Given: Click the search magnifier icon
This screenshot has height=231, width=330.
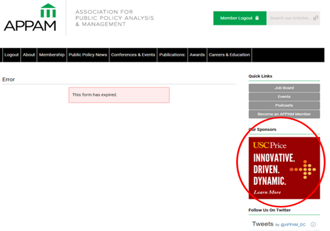Looking at the screenshot, I should [x=316, y=18].
